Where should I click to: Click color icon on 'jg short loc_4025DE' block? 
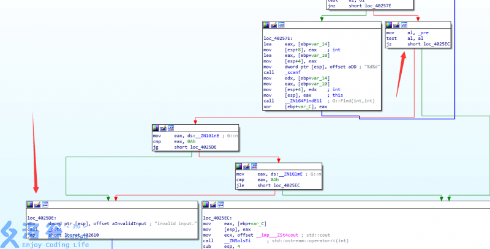[x=156, y=128]
